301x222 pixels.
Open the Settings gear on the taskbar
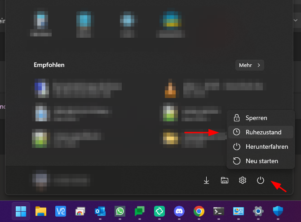(258, 211)
